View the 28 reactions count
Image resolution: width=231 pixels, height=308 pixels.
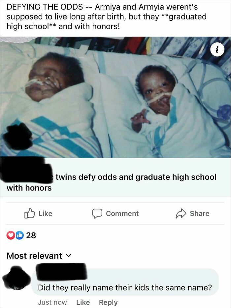point(31,235)
